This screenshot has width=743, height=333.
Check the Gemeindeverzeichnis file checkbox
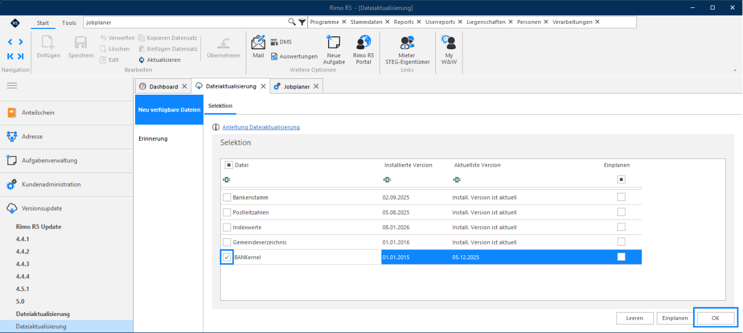tap(227, 242)
